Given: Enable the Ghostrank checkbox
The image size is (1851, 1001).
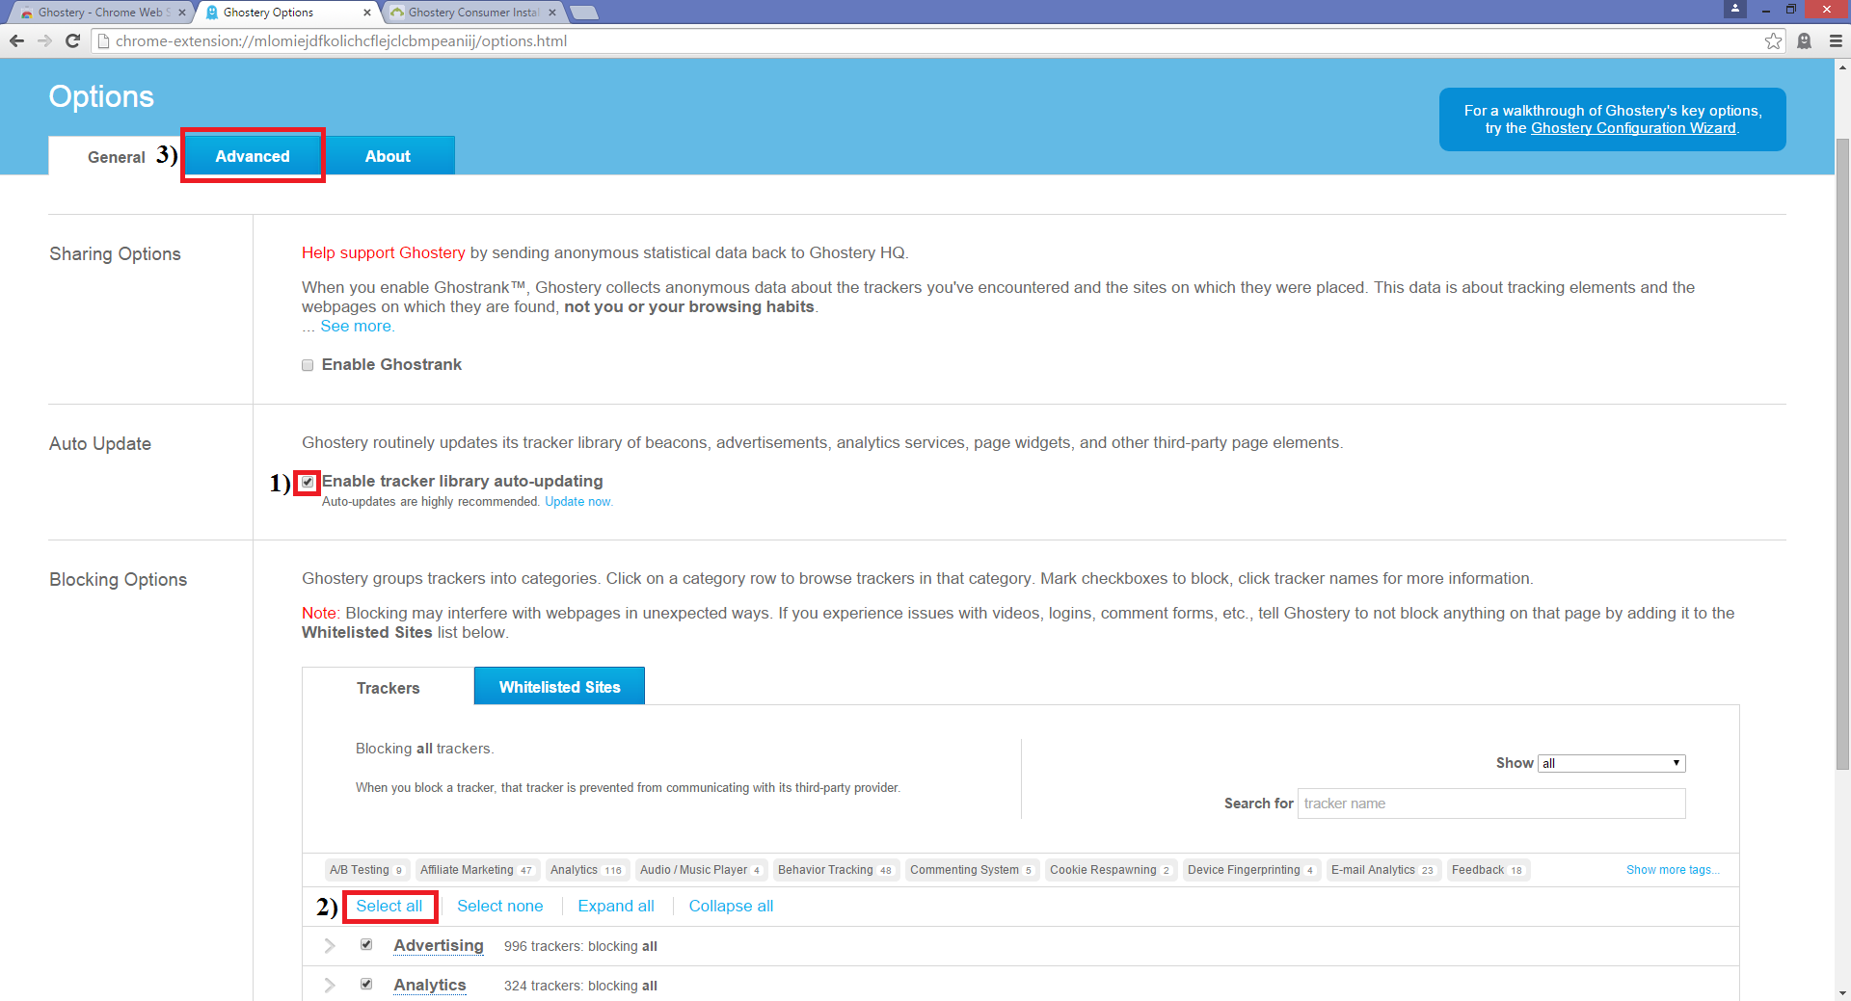Looking at the screenshot, I should [308, 365].
